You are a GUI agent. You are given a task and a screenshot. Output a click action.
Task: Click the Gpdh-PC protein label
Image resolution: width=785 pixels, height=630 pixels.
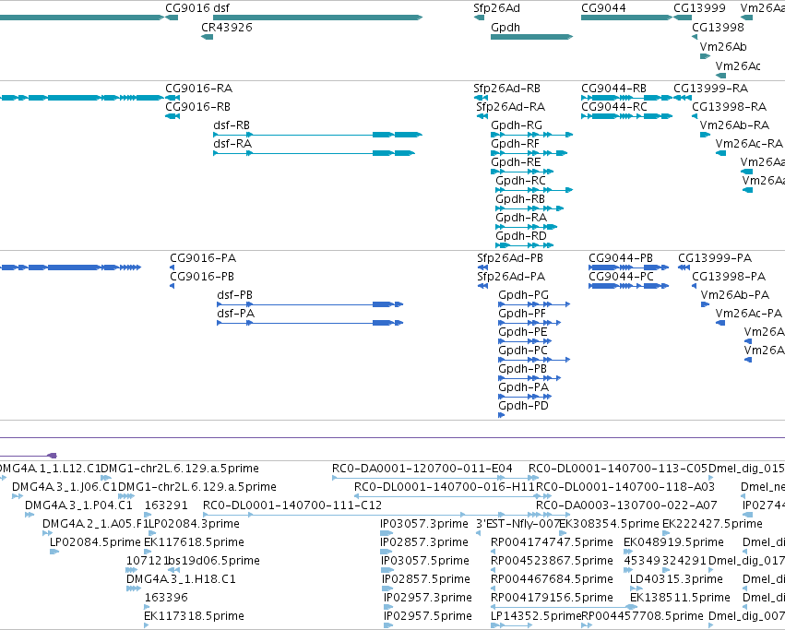pyautogui.click(x=523, y=351)
